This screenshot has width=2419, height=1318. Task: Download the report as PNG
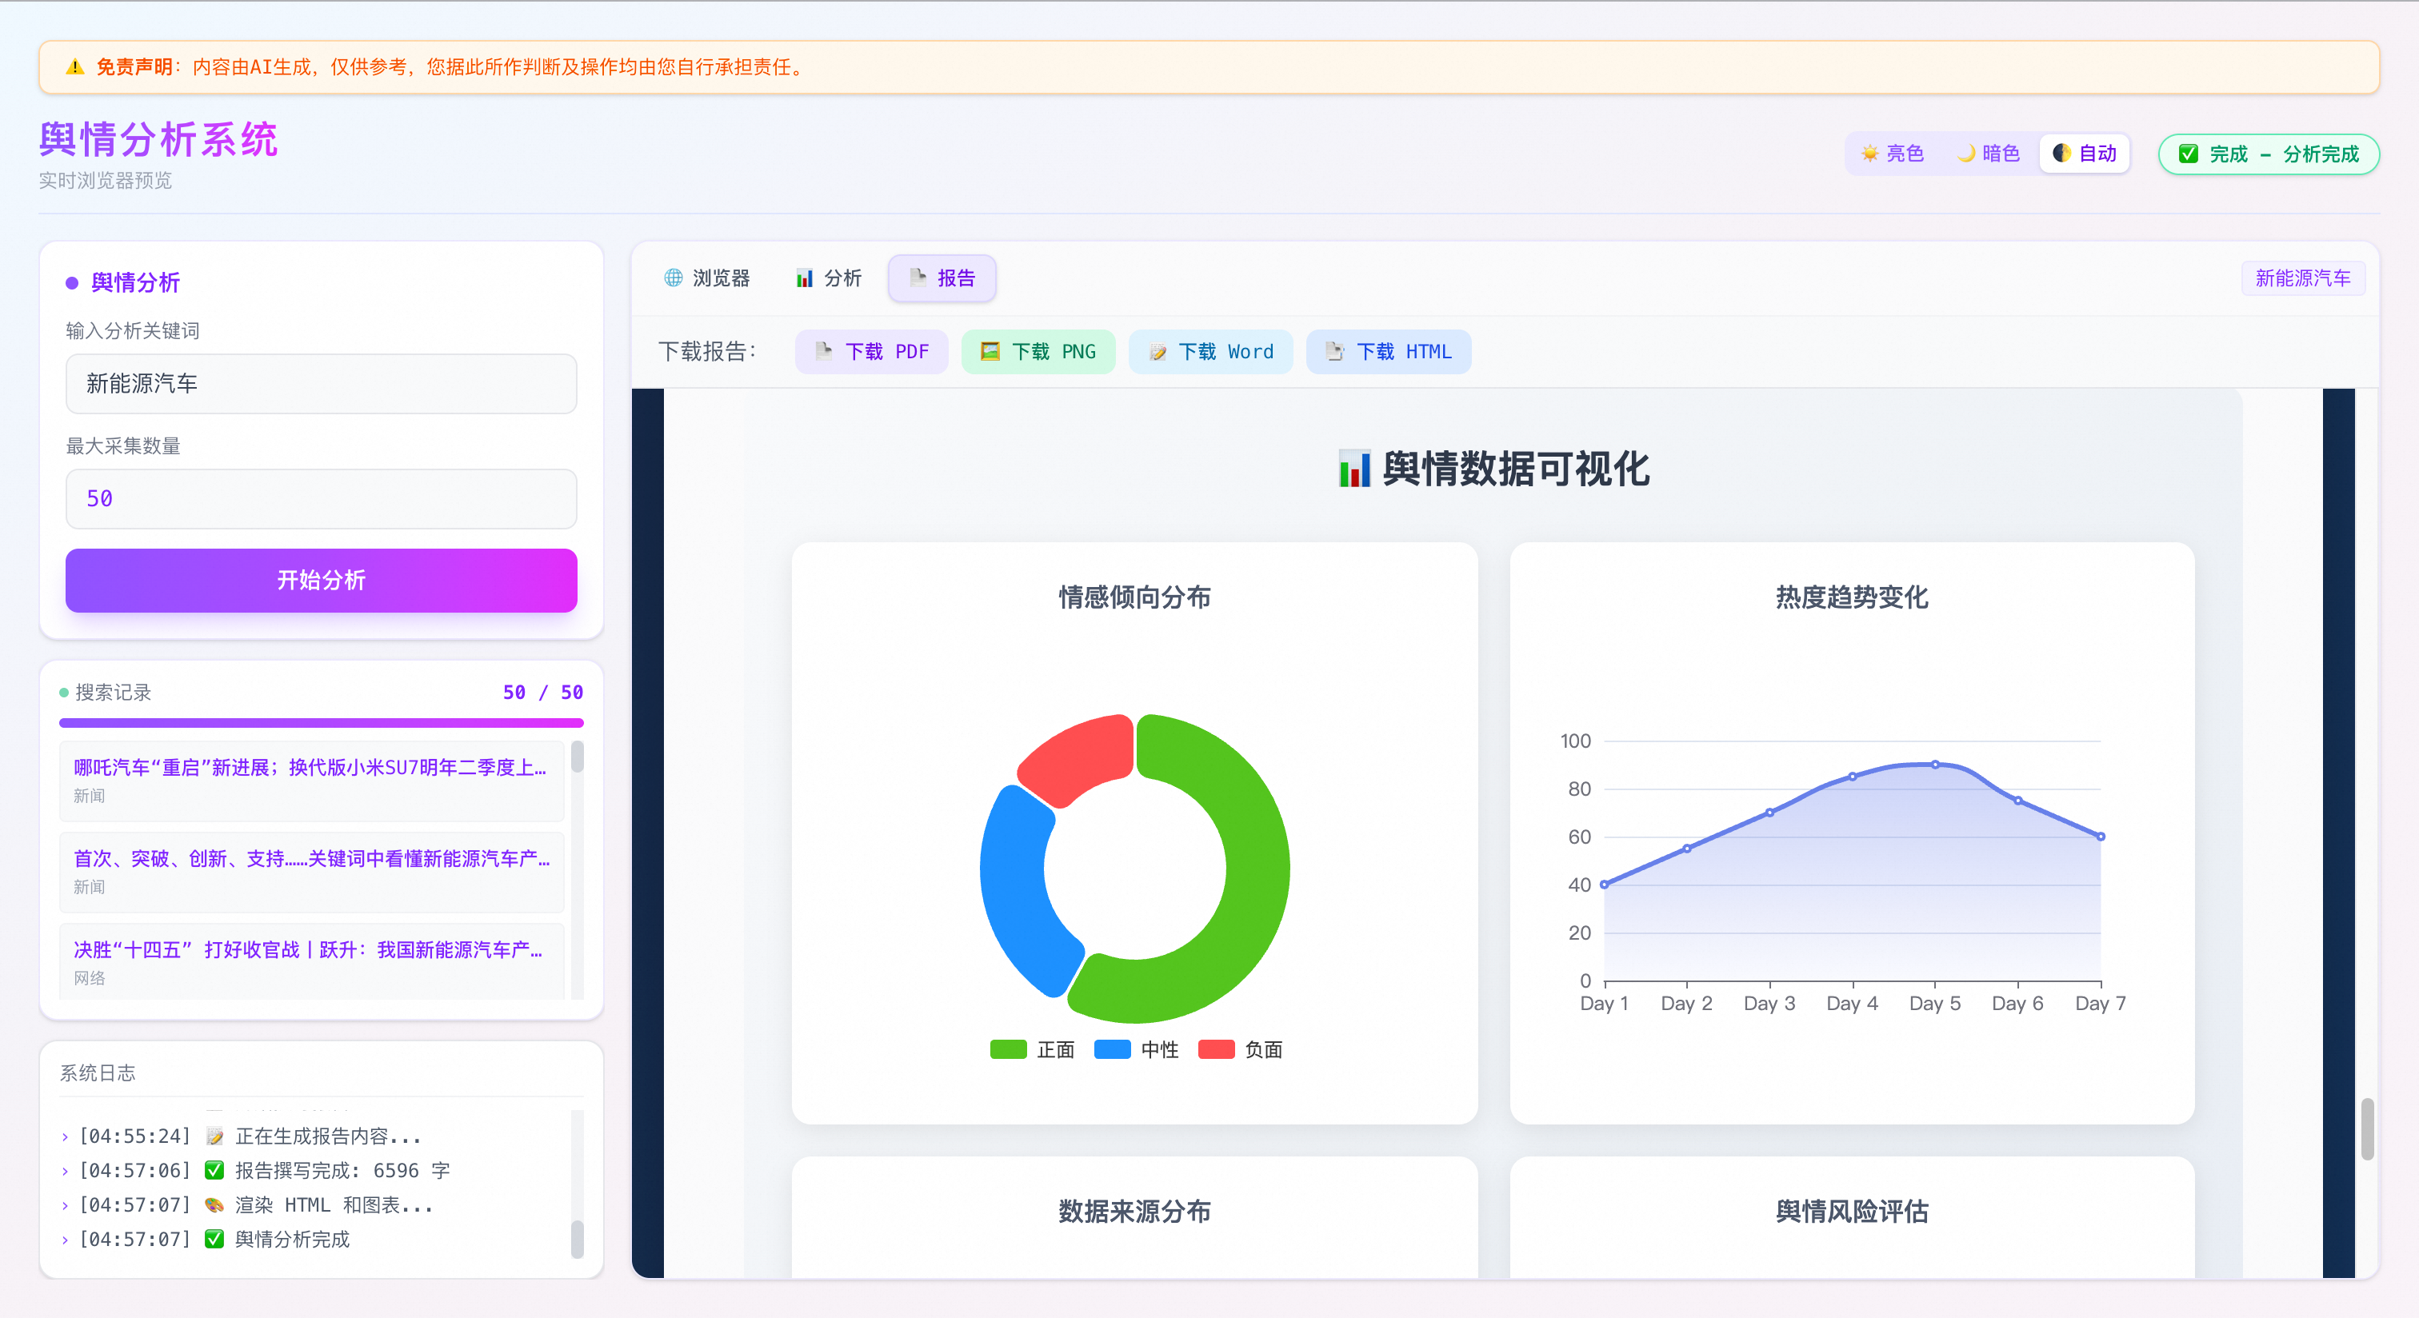(x=1038, y=352)
